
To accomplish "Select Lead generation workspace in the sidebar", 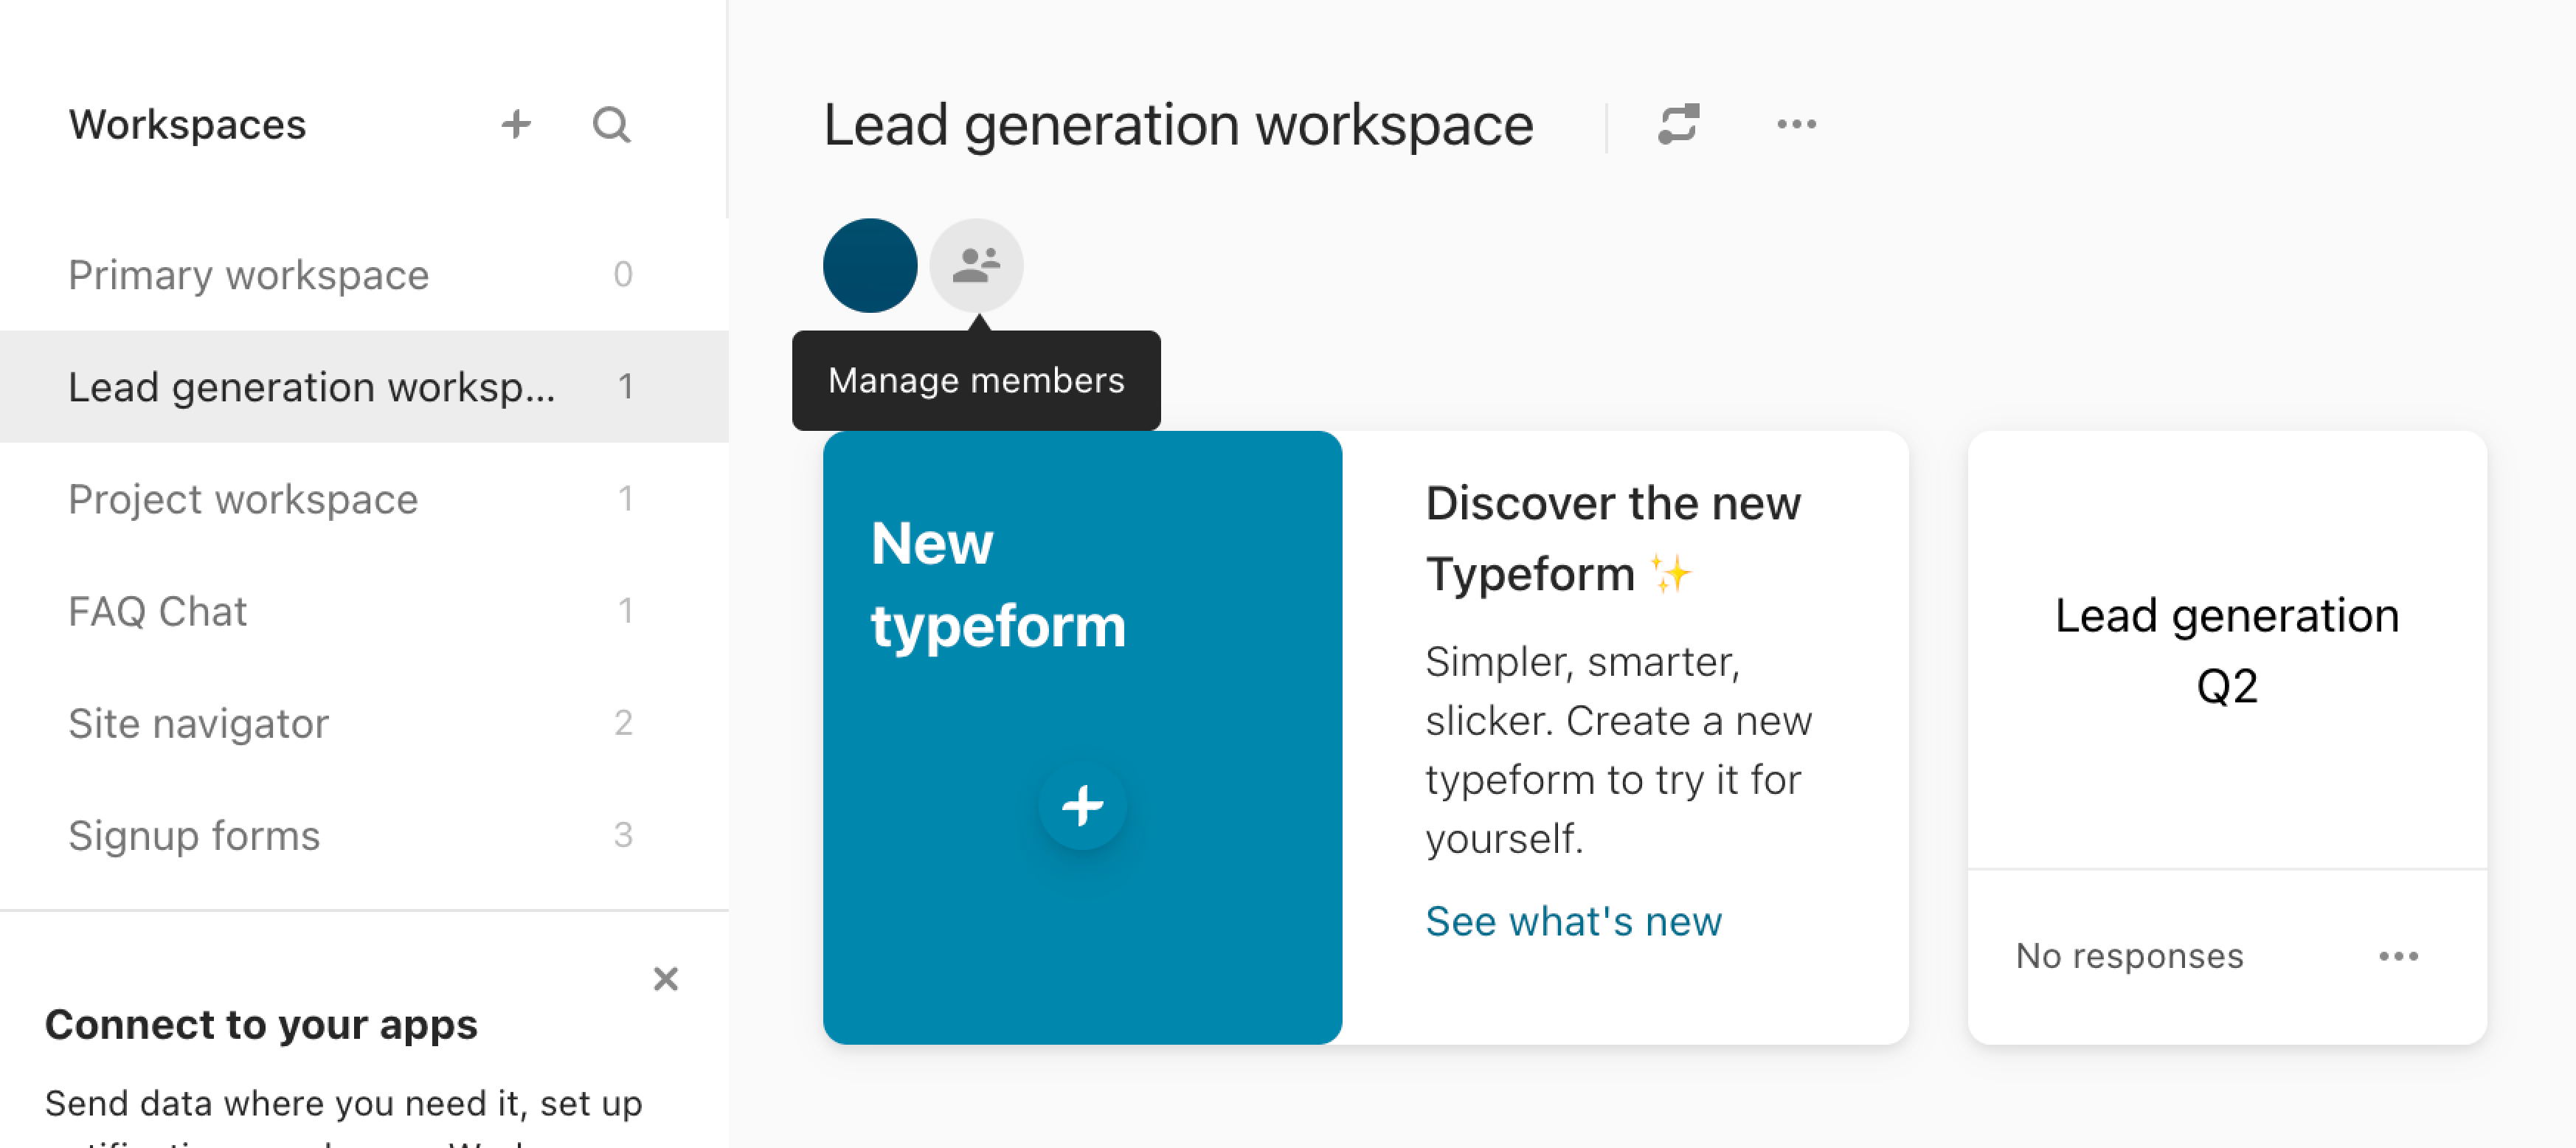I will tap(364, 386).
